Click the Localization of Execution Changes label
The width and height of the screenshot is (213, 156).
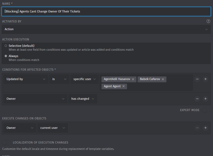point(40,142)
